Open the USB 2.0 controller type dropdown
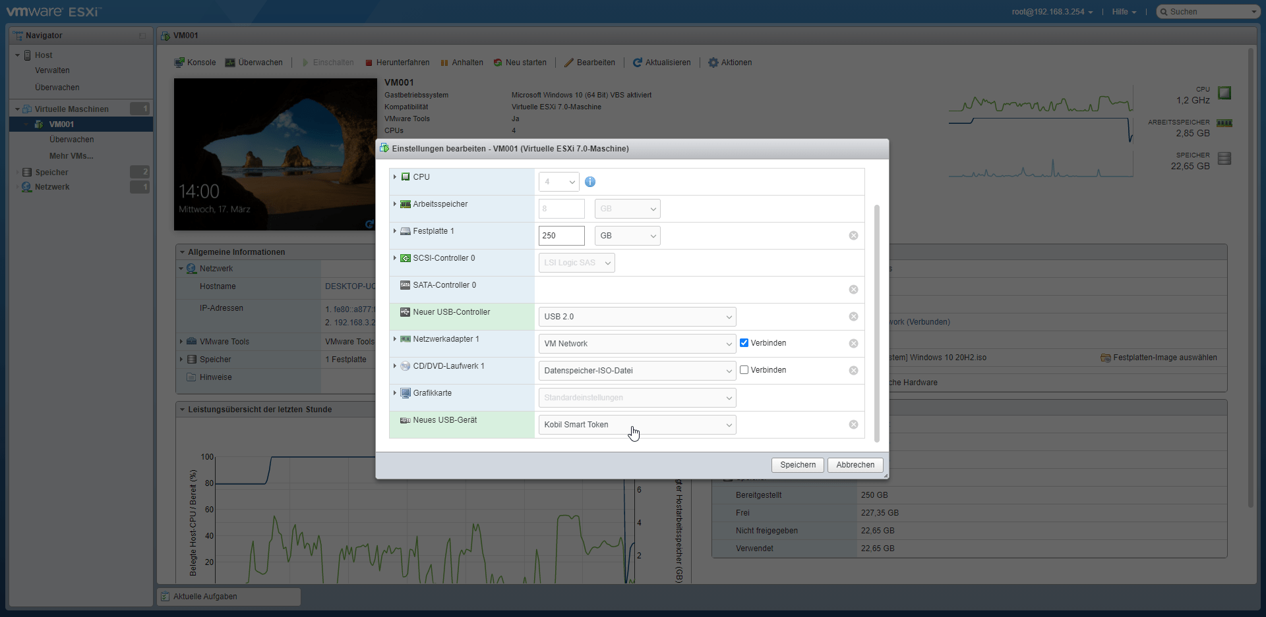Screen dimensions: 1266x617 [637, 317]
